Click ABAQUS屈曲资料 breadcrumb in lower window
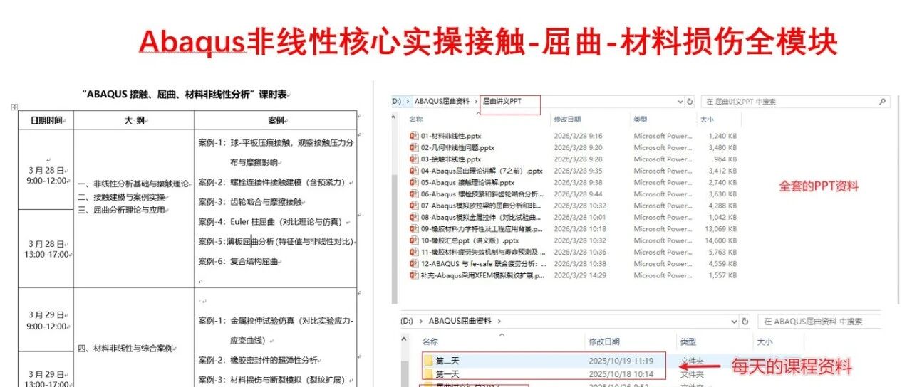This screenshot has height=387, width=912. [460, 322]
